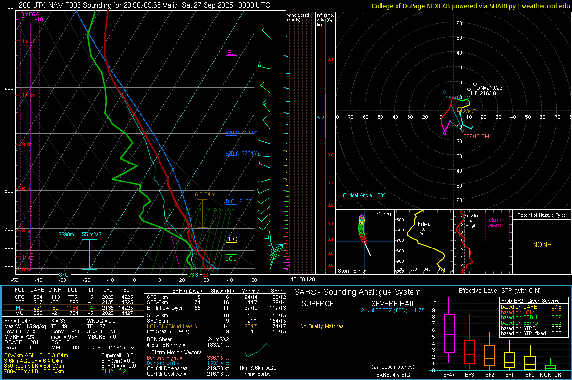Click the 'Corfidi Downshear =' line
This screenshot has width=572, height=380.
(188, 368)
